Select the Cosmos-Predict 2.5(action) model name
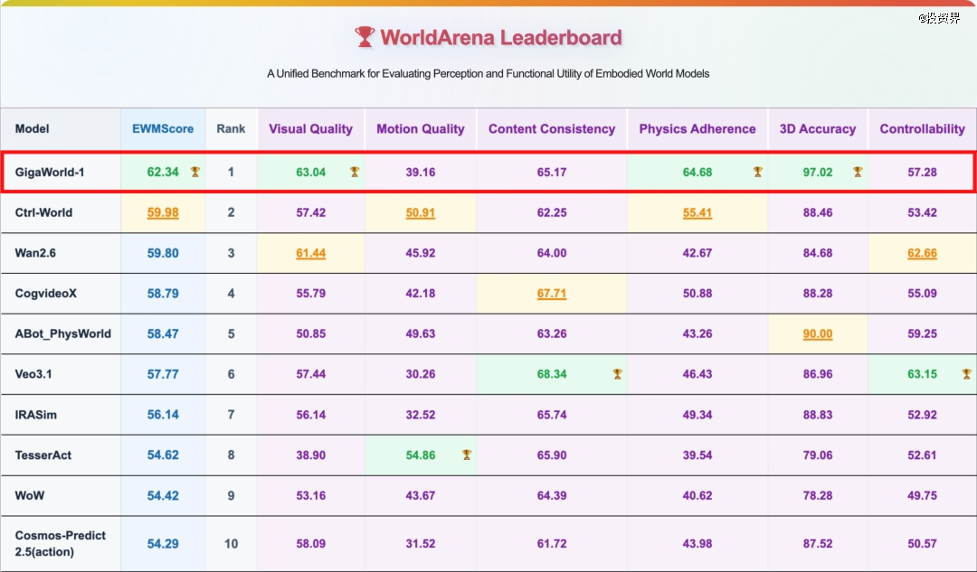Viewport: 977px width, 572px height. tap(61, 543)
